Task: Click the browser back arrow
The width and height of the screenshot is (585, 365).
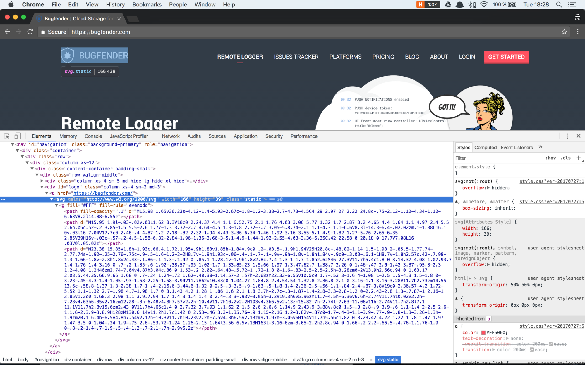Action: (7, 32)
